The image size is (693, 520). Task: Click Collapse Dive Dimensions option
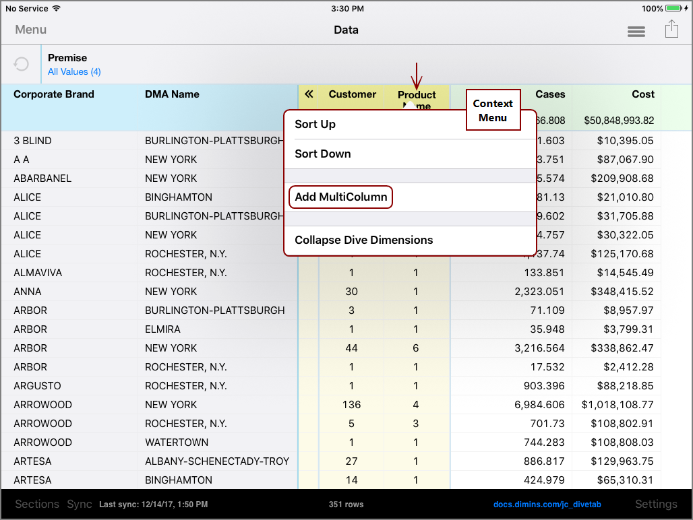tap(363, 240)
